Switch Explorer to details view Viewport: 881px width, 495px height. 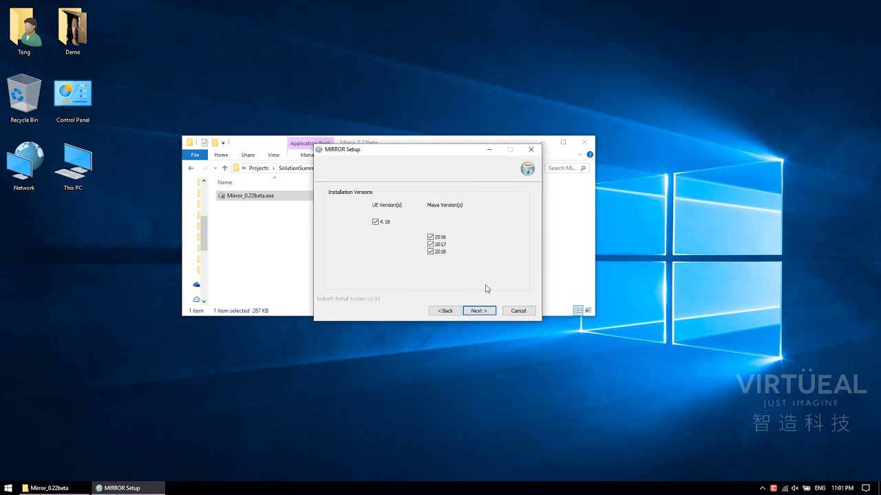[x=578, y=311]
